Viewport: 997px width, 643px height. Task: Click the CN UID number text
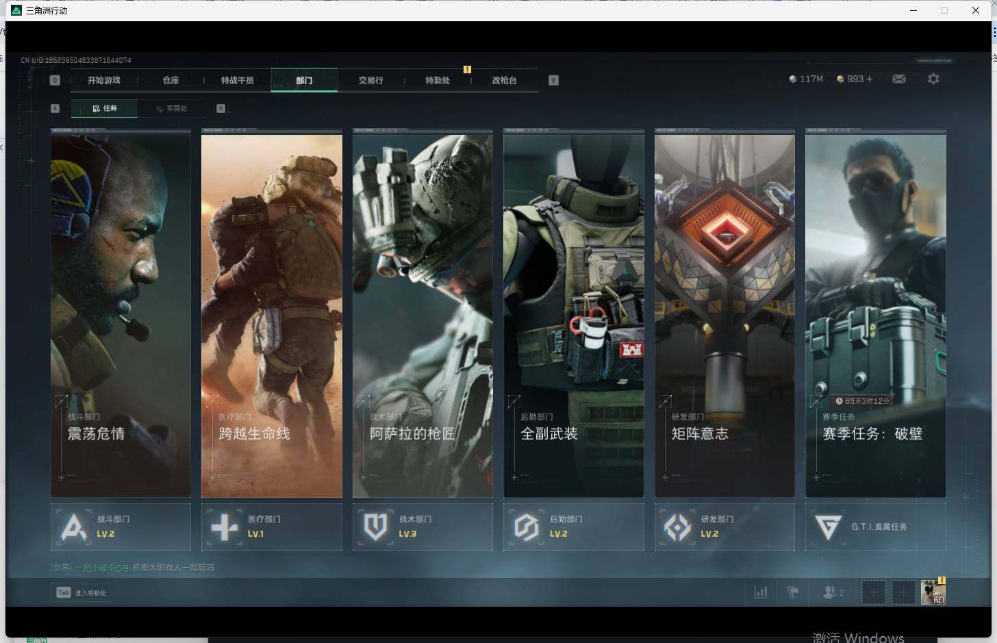[76, 60]
